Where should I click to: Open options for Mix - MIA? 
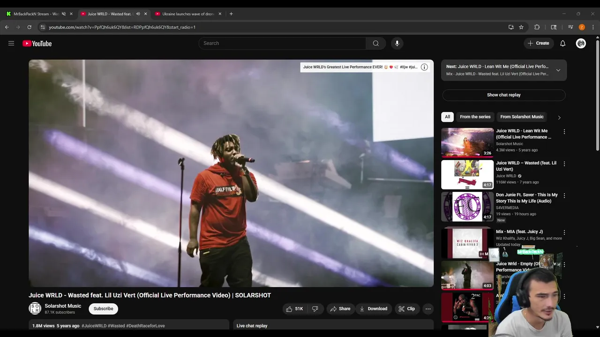coord(564,232)
